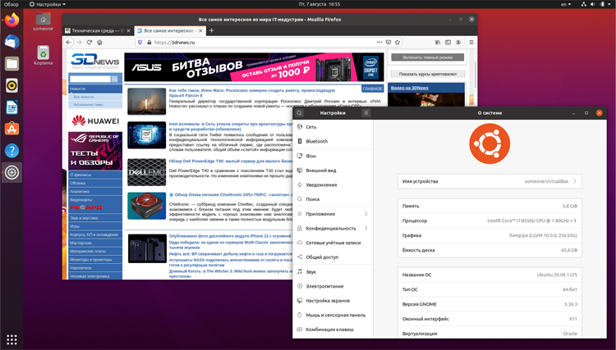This screenshot has height=350, width=616.
Task: Select Settings gear icon in dock
Action: click(x=11, y=172)
